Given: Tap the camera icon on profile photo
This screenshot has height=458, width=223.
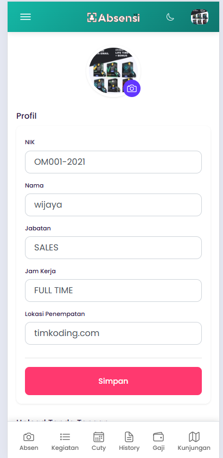Looking at the screenshot, I should (132, 88).
